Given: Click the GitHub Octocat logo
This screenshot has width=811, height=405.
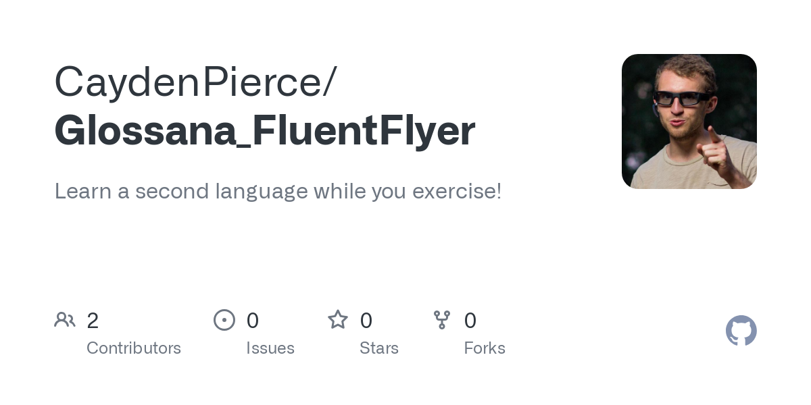Looking at the screenshot, I should click(741, 331).
